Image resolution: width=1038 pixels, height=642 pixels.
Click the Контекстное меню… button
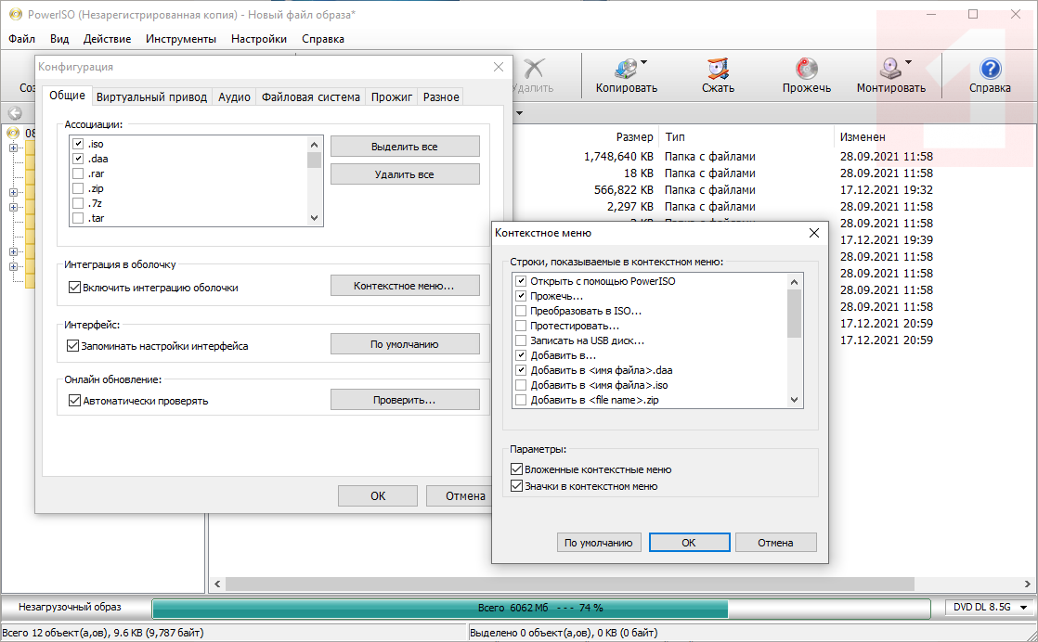point(405,286)
